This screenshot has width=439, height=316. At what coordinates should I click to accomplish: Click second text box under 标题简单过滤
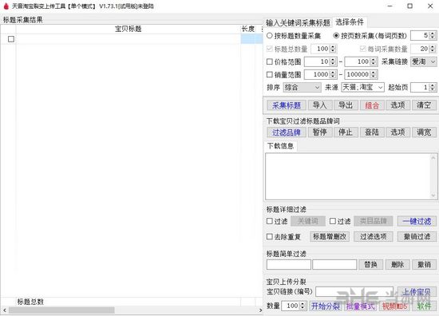tap(334, 264)
